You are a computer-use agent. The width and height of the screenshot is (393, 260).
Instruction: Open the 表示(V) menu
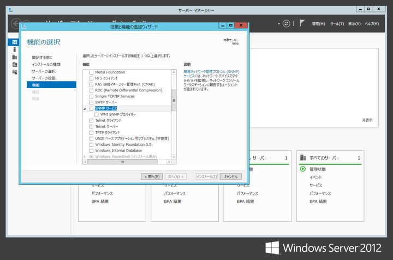(354, 24)
